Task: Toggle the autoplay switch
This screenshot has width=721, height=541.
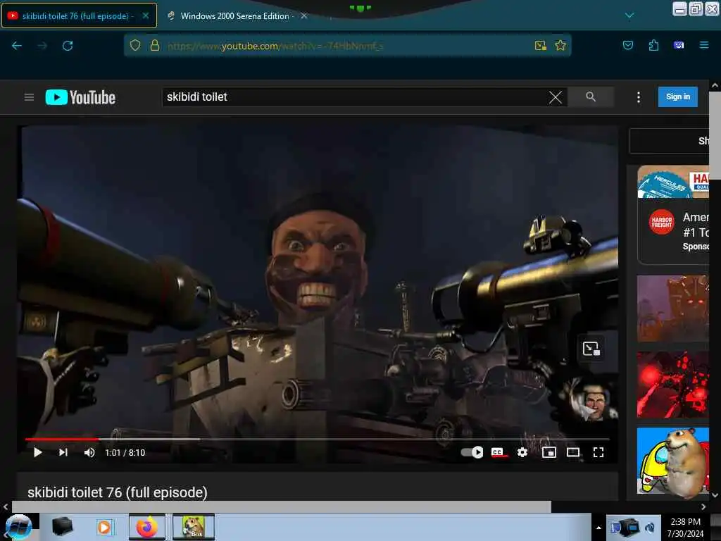Action: click(x=472, y=452)
